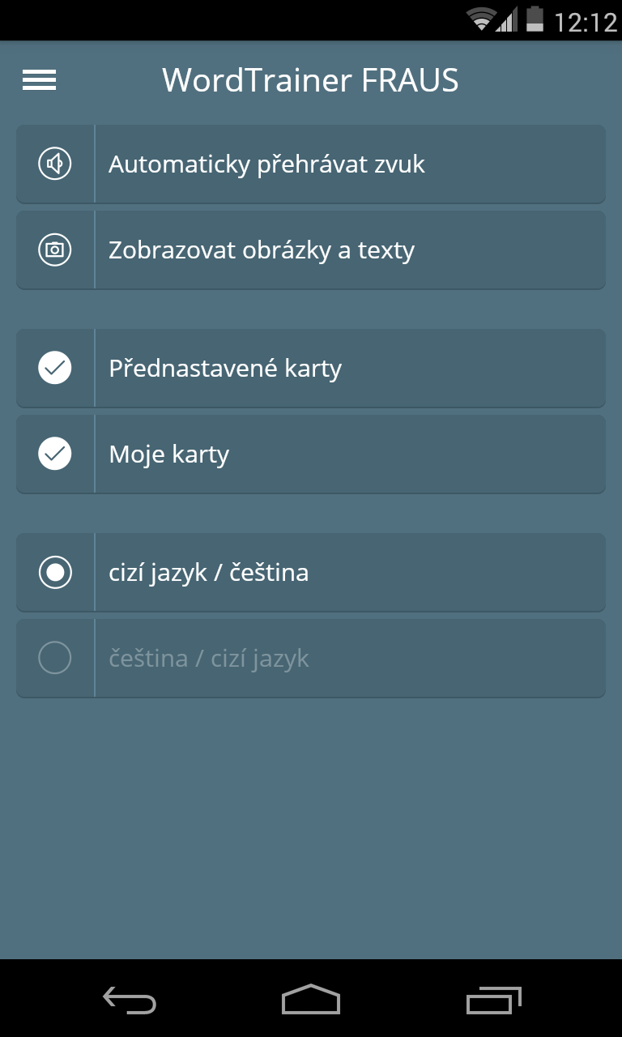
Task: Tap the speaker sound icon
Action: tap(55, 164)
